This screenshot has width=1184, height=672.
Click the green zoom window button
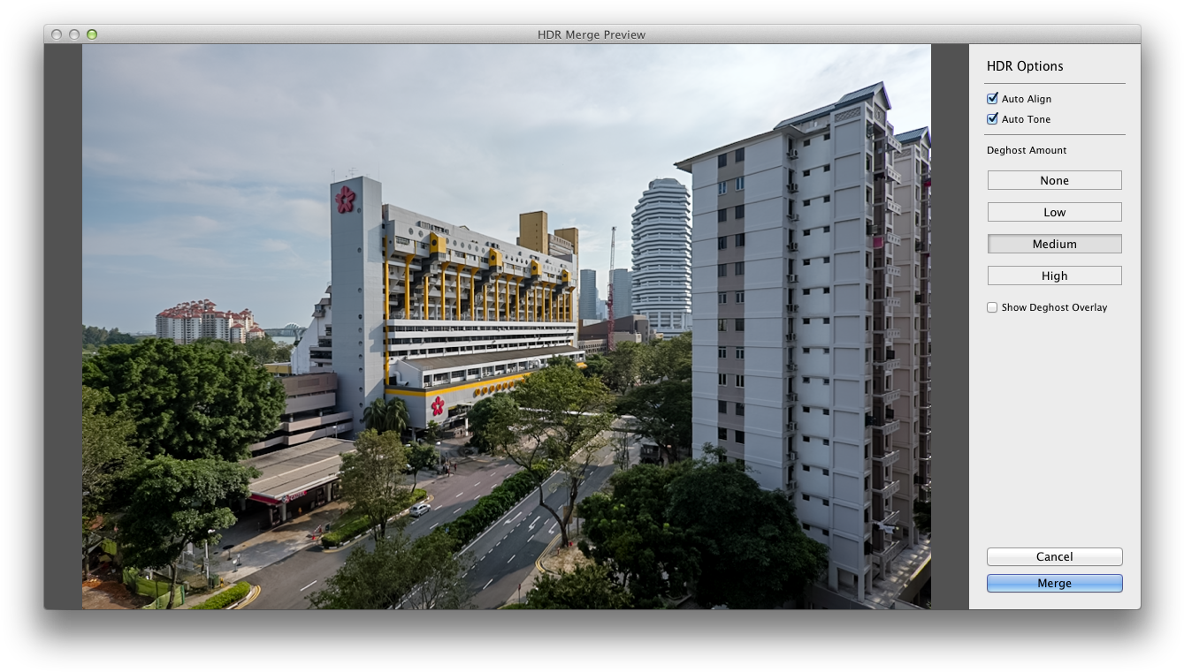pyautogui.click(x=92, y=34)
